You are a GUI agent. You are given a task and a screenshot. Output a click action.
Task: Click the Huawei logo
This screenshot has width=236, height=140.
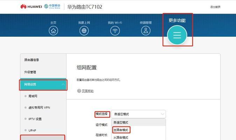[x=31, y=6]
